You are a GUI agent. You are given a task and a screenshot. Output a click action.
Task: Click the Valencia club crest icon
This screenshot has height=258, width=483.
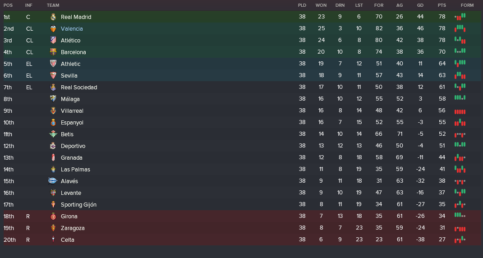(53, 29)
